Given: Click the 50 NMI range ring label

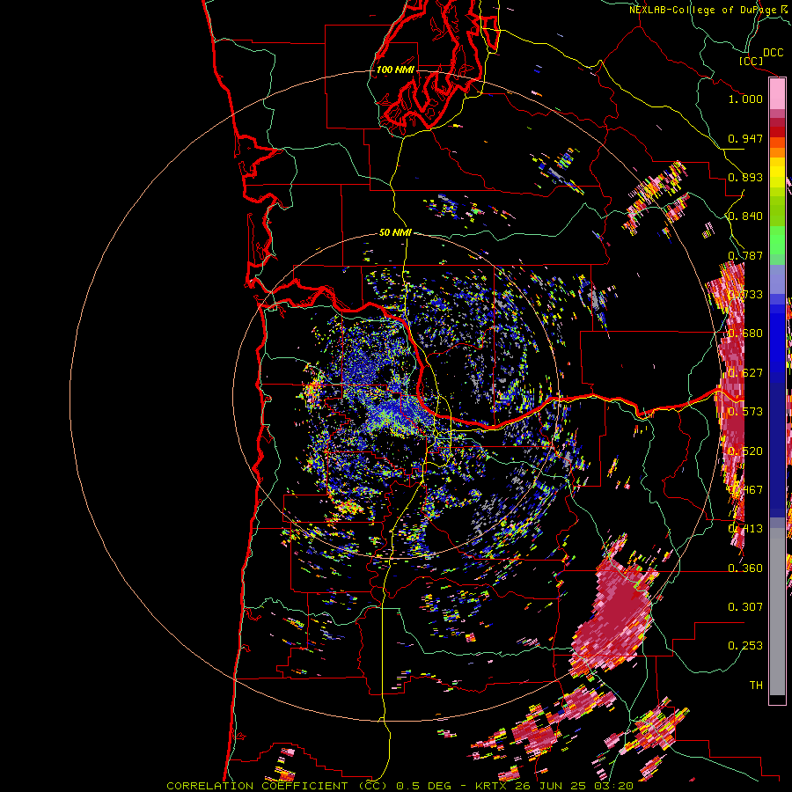Looking at the screenshot, I should pyautogui.click(x=395, y=233).
